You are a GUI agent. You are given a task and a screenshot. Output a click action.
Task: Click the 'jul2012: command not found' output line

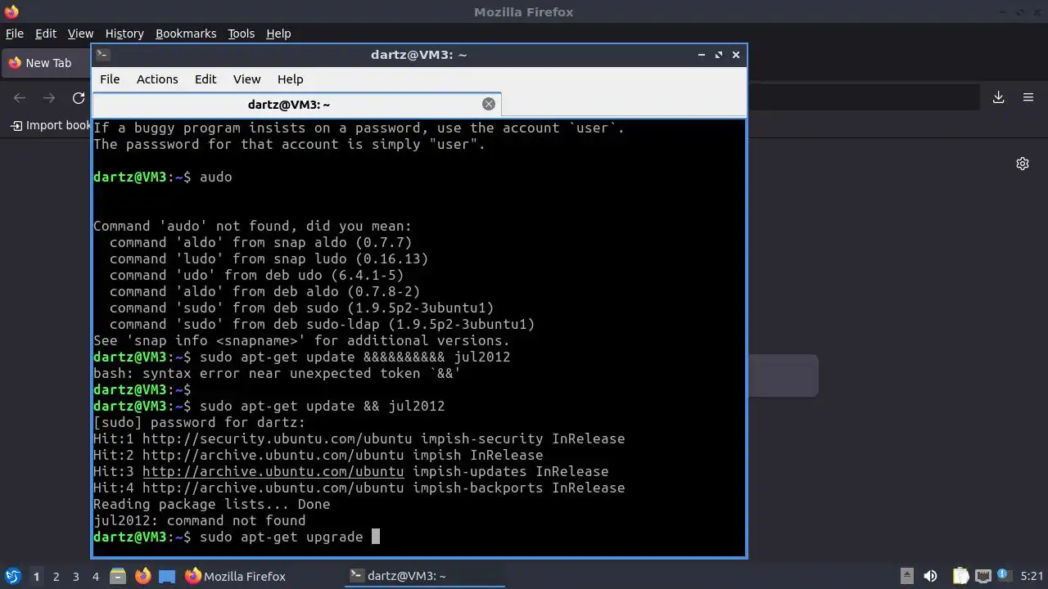pos(199,520)
